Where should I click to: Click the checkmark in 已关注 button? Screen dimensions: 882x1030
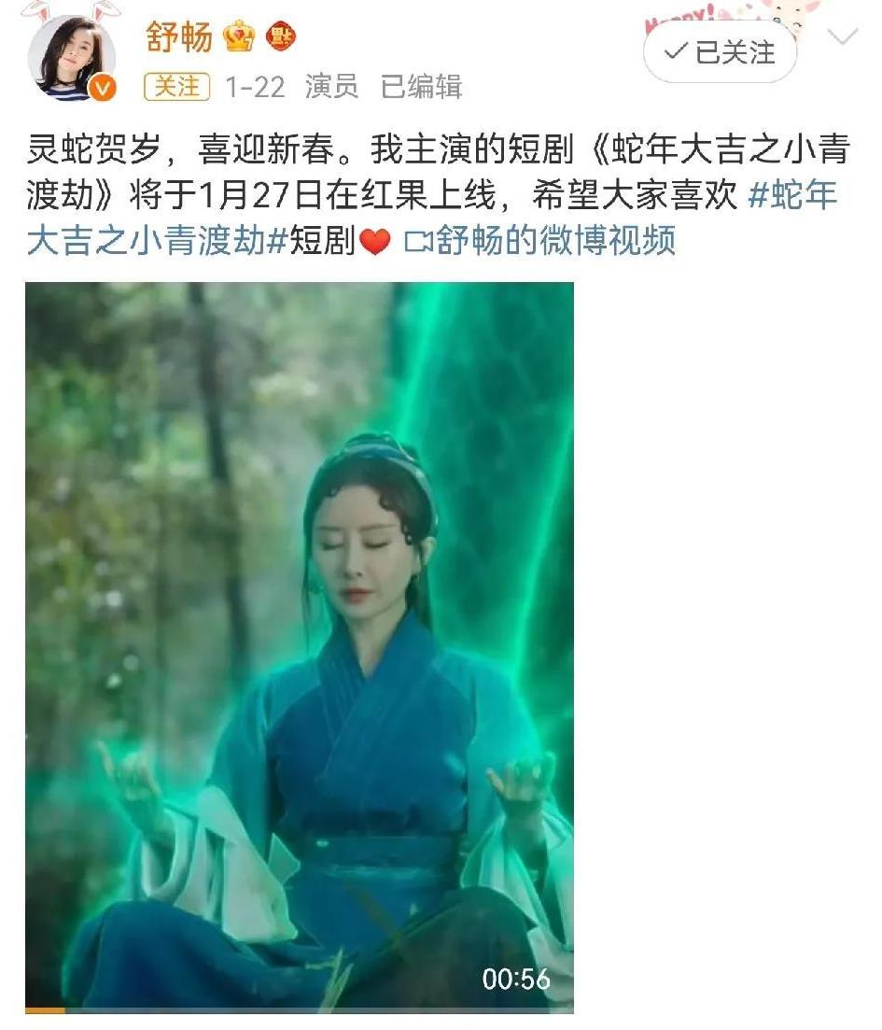(x=676, y=52)
